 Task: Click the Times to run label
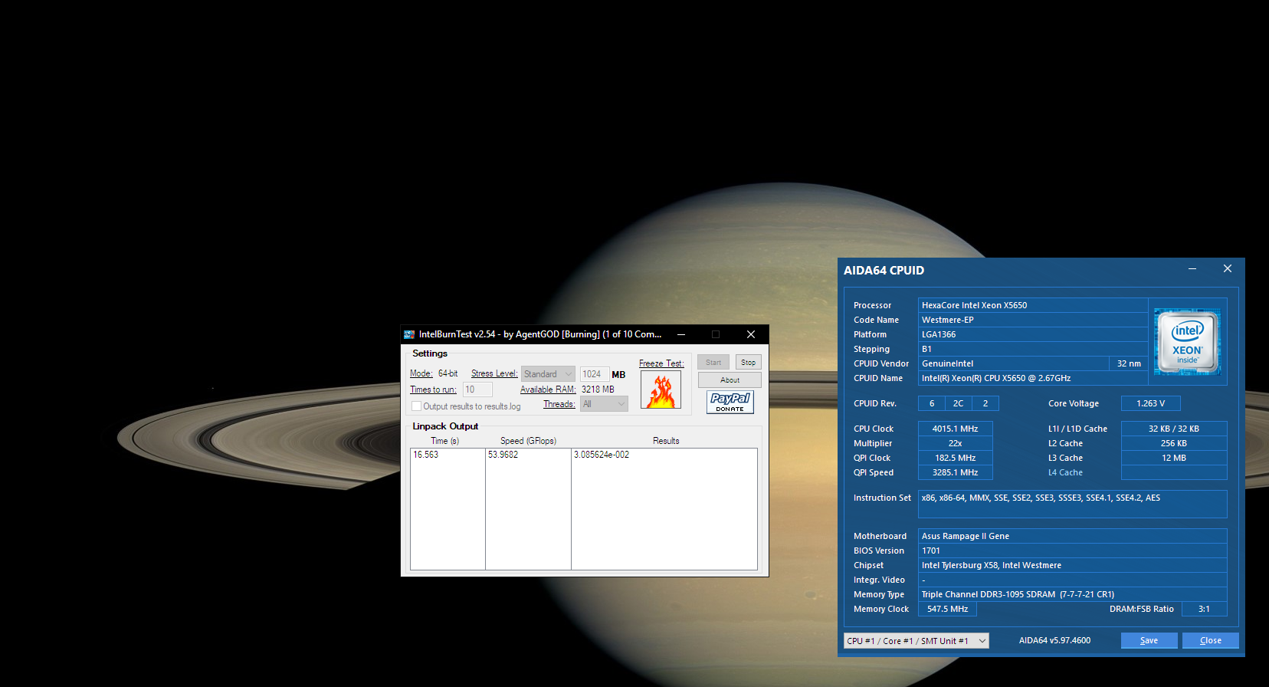433,390
